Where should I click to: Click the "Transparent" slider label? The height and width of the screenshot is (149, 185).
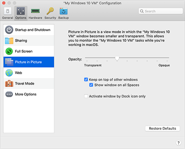[93, 65]
